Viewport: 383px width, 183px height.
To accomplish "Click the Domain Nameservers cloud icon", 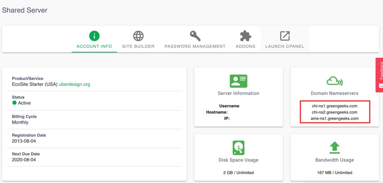I will (x=334, y=81).
